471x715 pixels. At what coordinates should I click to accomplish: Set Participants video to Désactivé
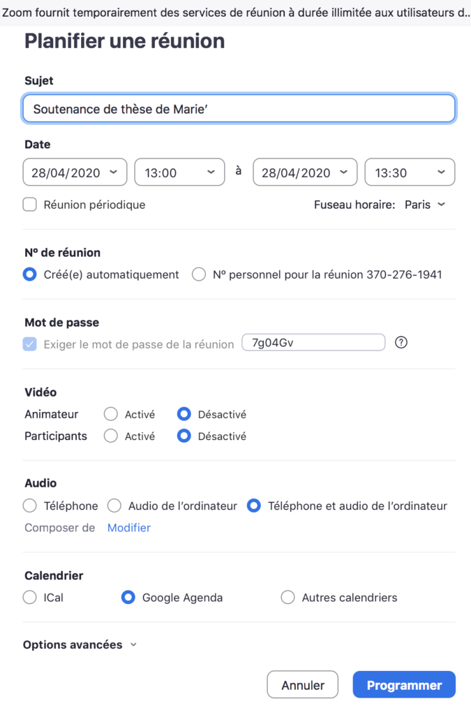[184, 436]
